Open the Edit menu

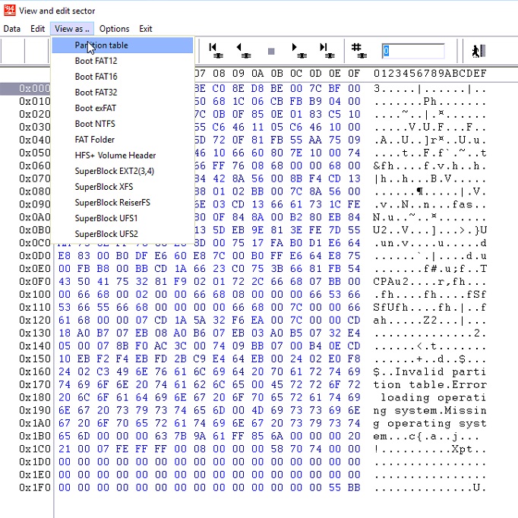pos(37,28)
